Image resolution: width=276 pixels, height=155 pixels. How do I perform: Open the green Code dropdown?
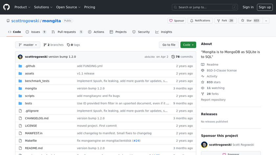(188, 45)
